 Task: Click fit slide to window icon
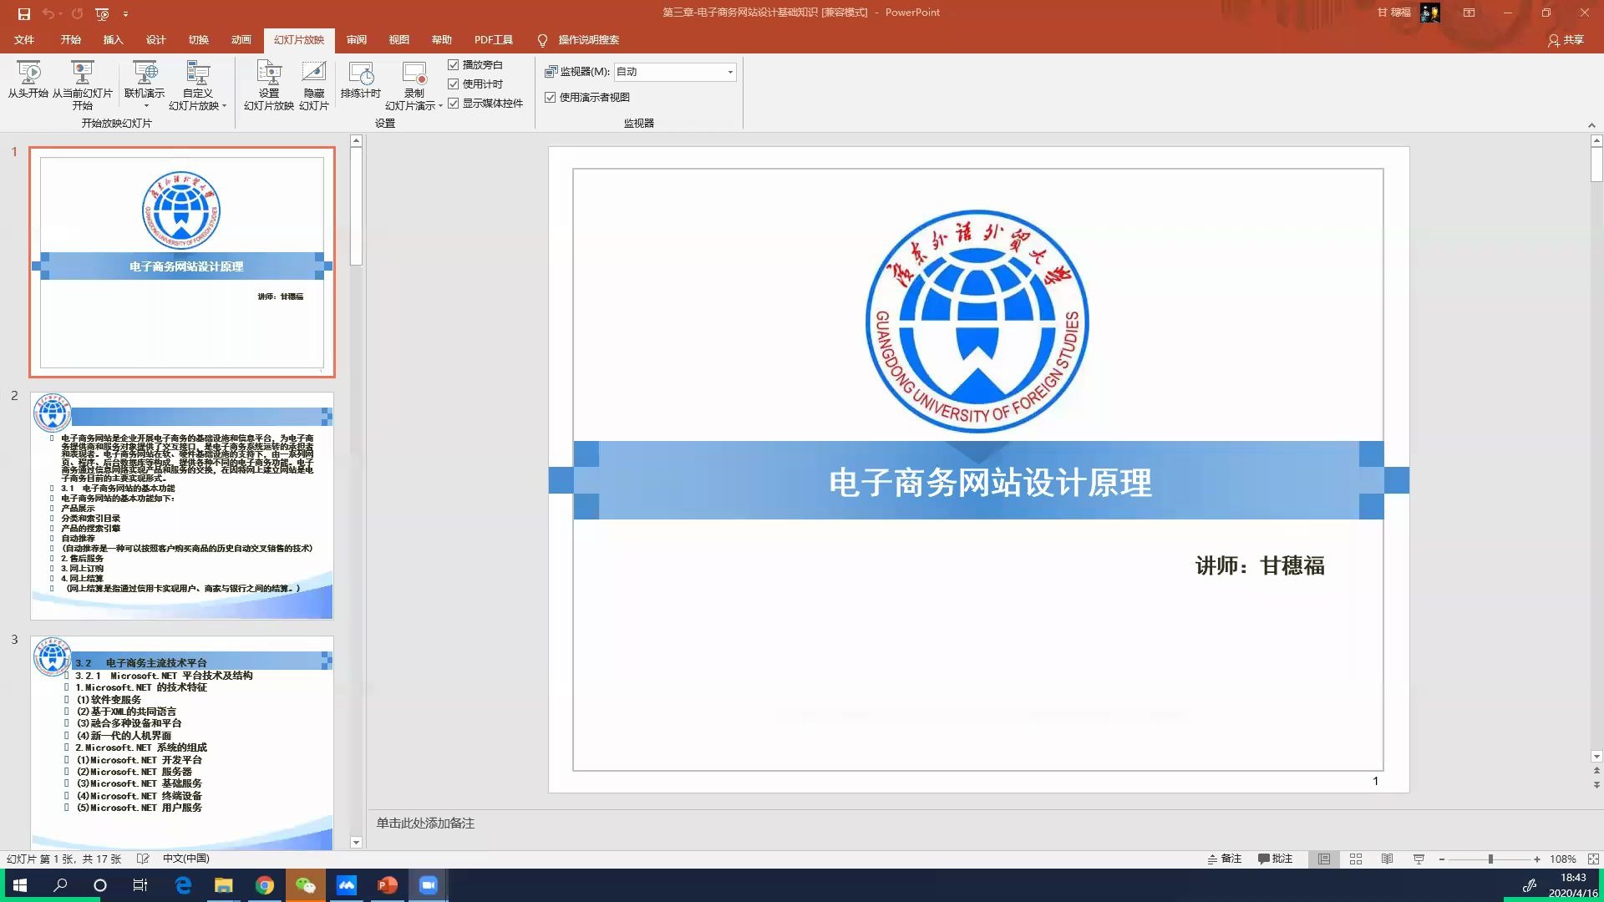1593,859
